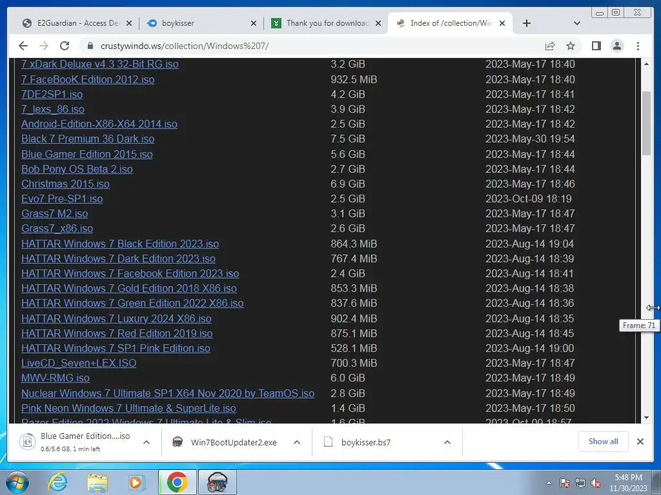Click HATTAR Windows 7 Gold Edition 2018 X86.iso

click(x=128, y=288)
